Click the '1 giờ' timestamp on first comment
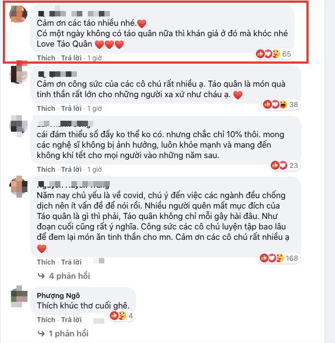The image size is (335, 343). click(94, 58)
